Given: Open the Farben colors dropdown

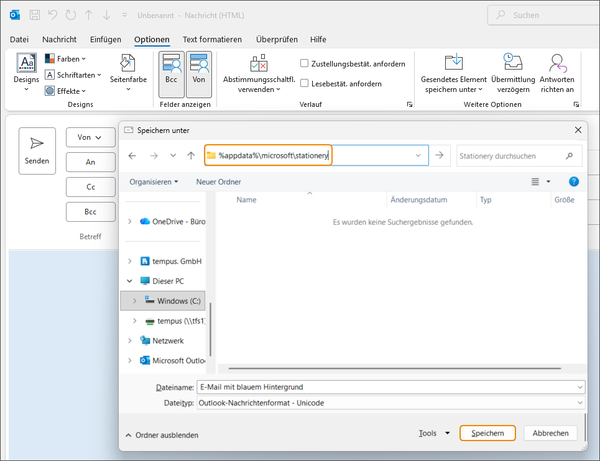Looking at the screenshot, I should pos(65,59).
